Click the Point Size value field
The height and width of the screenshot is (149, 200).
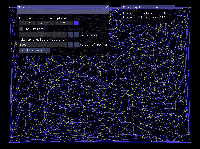pos(43,35)
